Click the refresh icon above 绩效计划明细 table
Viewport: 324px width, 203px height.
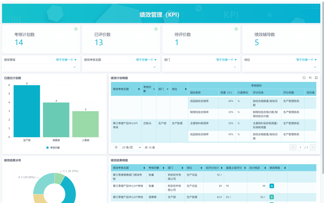click(304, 78)
